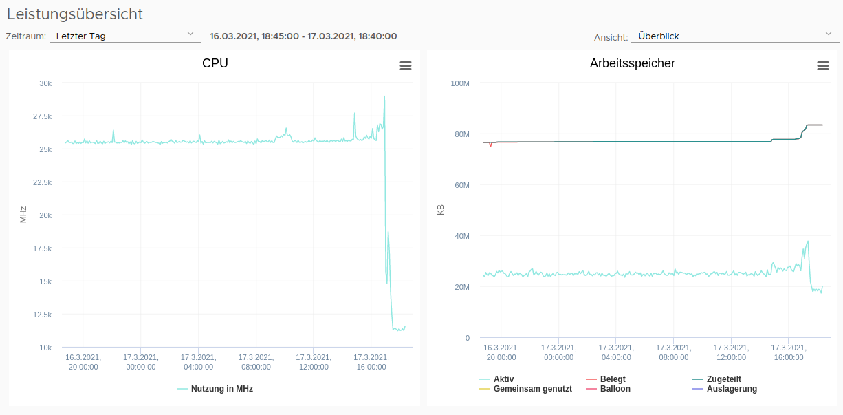
Task: Click the 100M y-axis label on memory chart
Action: 460,83
